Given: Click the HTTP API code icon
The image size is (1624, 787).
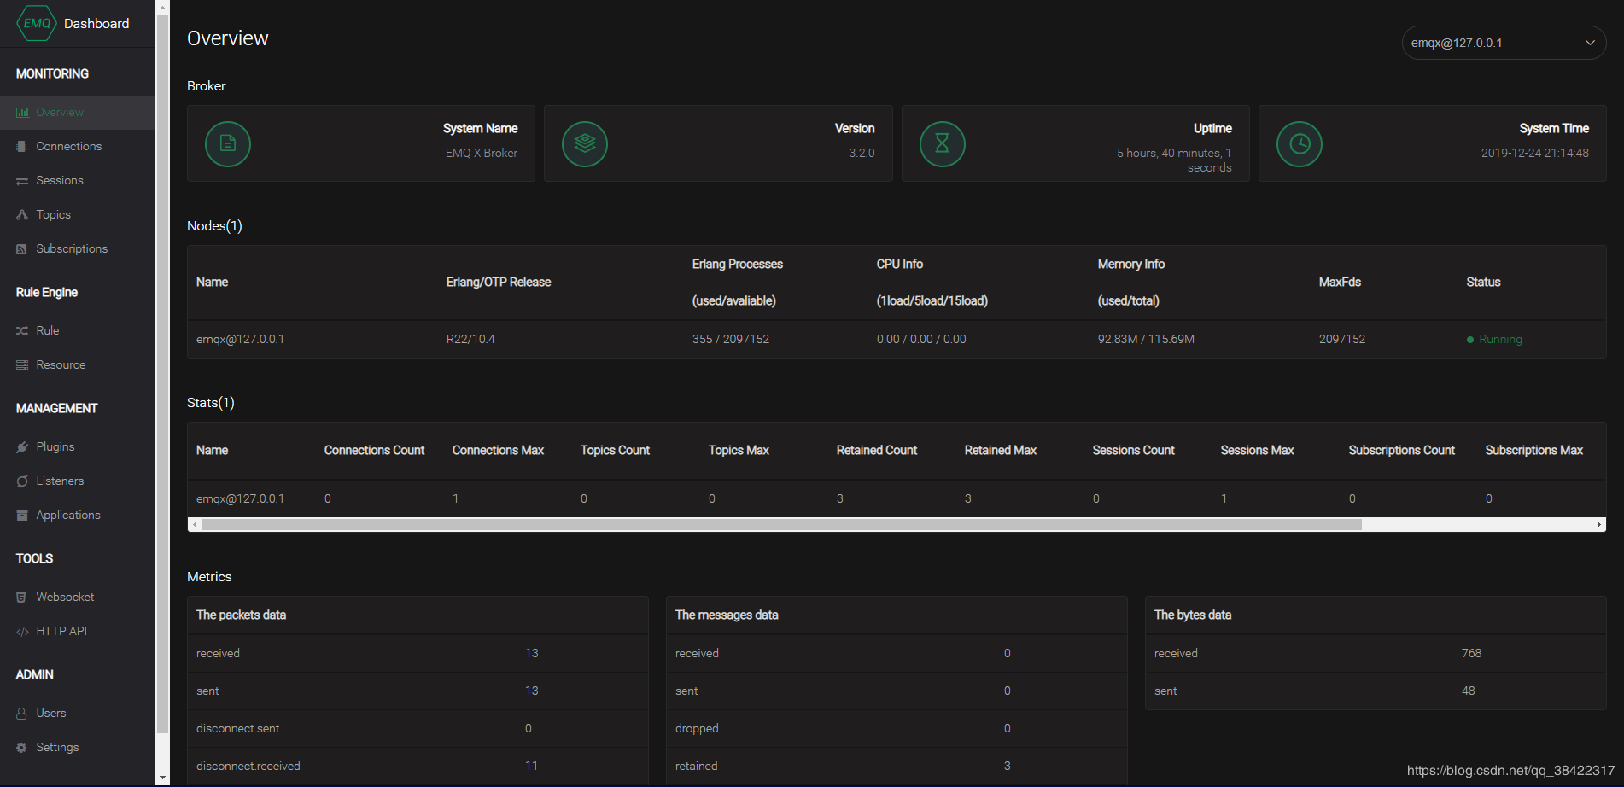Looking at the screenshot, I should click(x=22, y=632).
